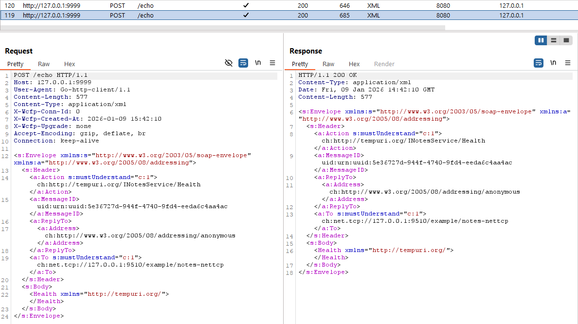Open the Request pane hamburger menu
Viewport: 578px width, 324px height.
tap(272, 63)
